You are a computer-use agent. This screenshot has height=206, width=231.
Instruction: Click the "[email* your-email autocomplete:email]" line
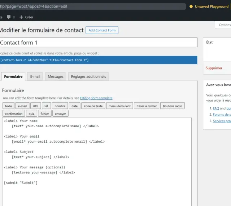58,142
